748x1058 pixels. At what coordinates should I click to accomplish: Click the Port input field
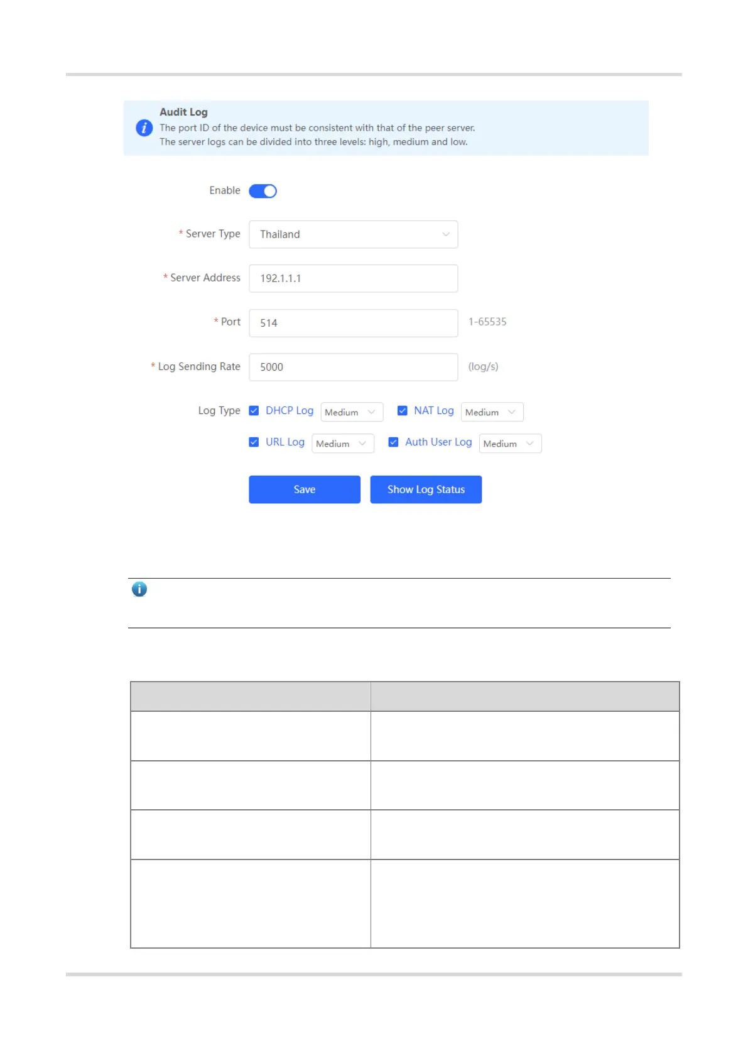[354, 323]
